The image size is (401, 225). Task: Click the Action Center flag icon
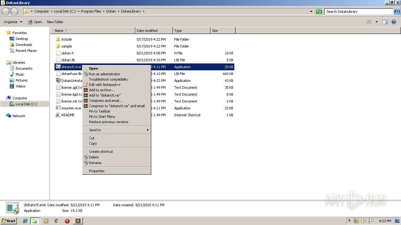point(371,221)
